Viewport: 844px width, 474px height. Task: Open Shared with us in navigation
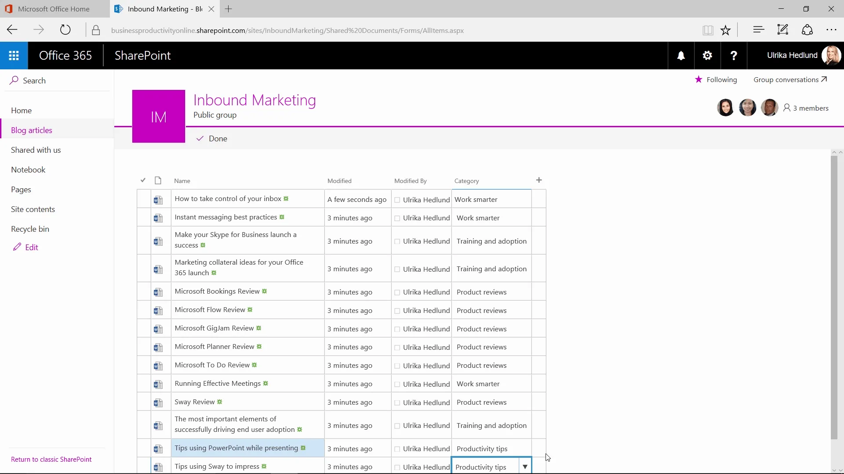tap(36, 150)
